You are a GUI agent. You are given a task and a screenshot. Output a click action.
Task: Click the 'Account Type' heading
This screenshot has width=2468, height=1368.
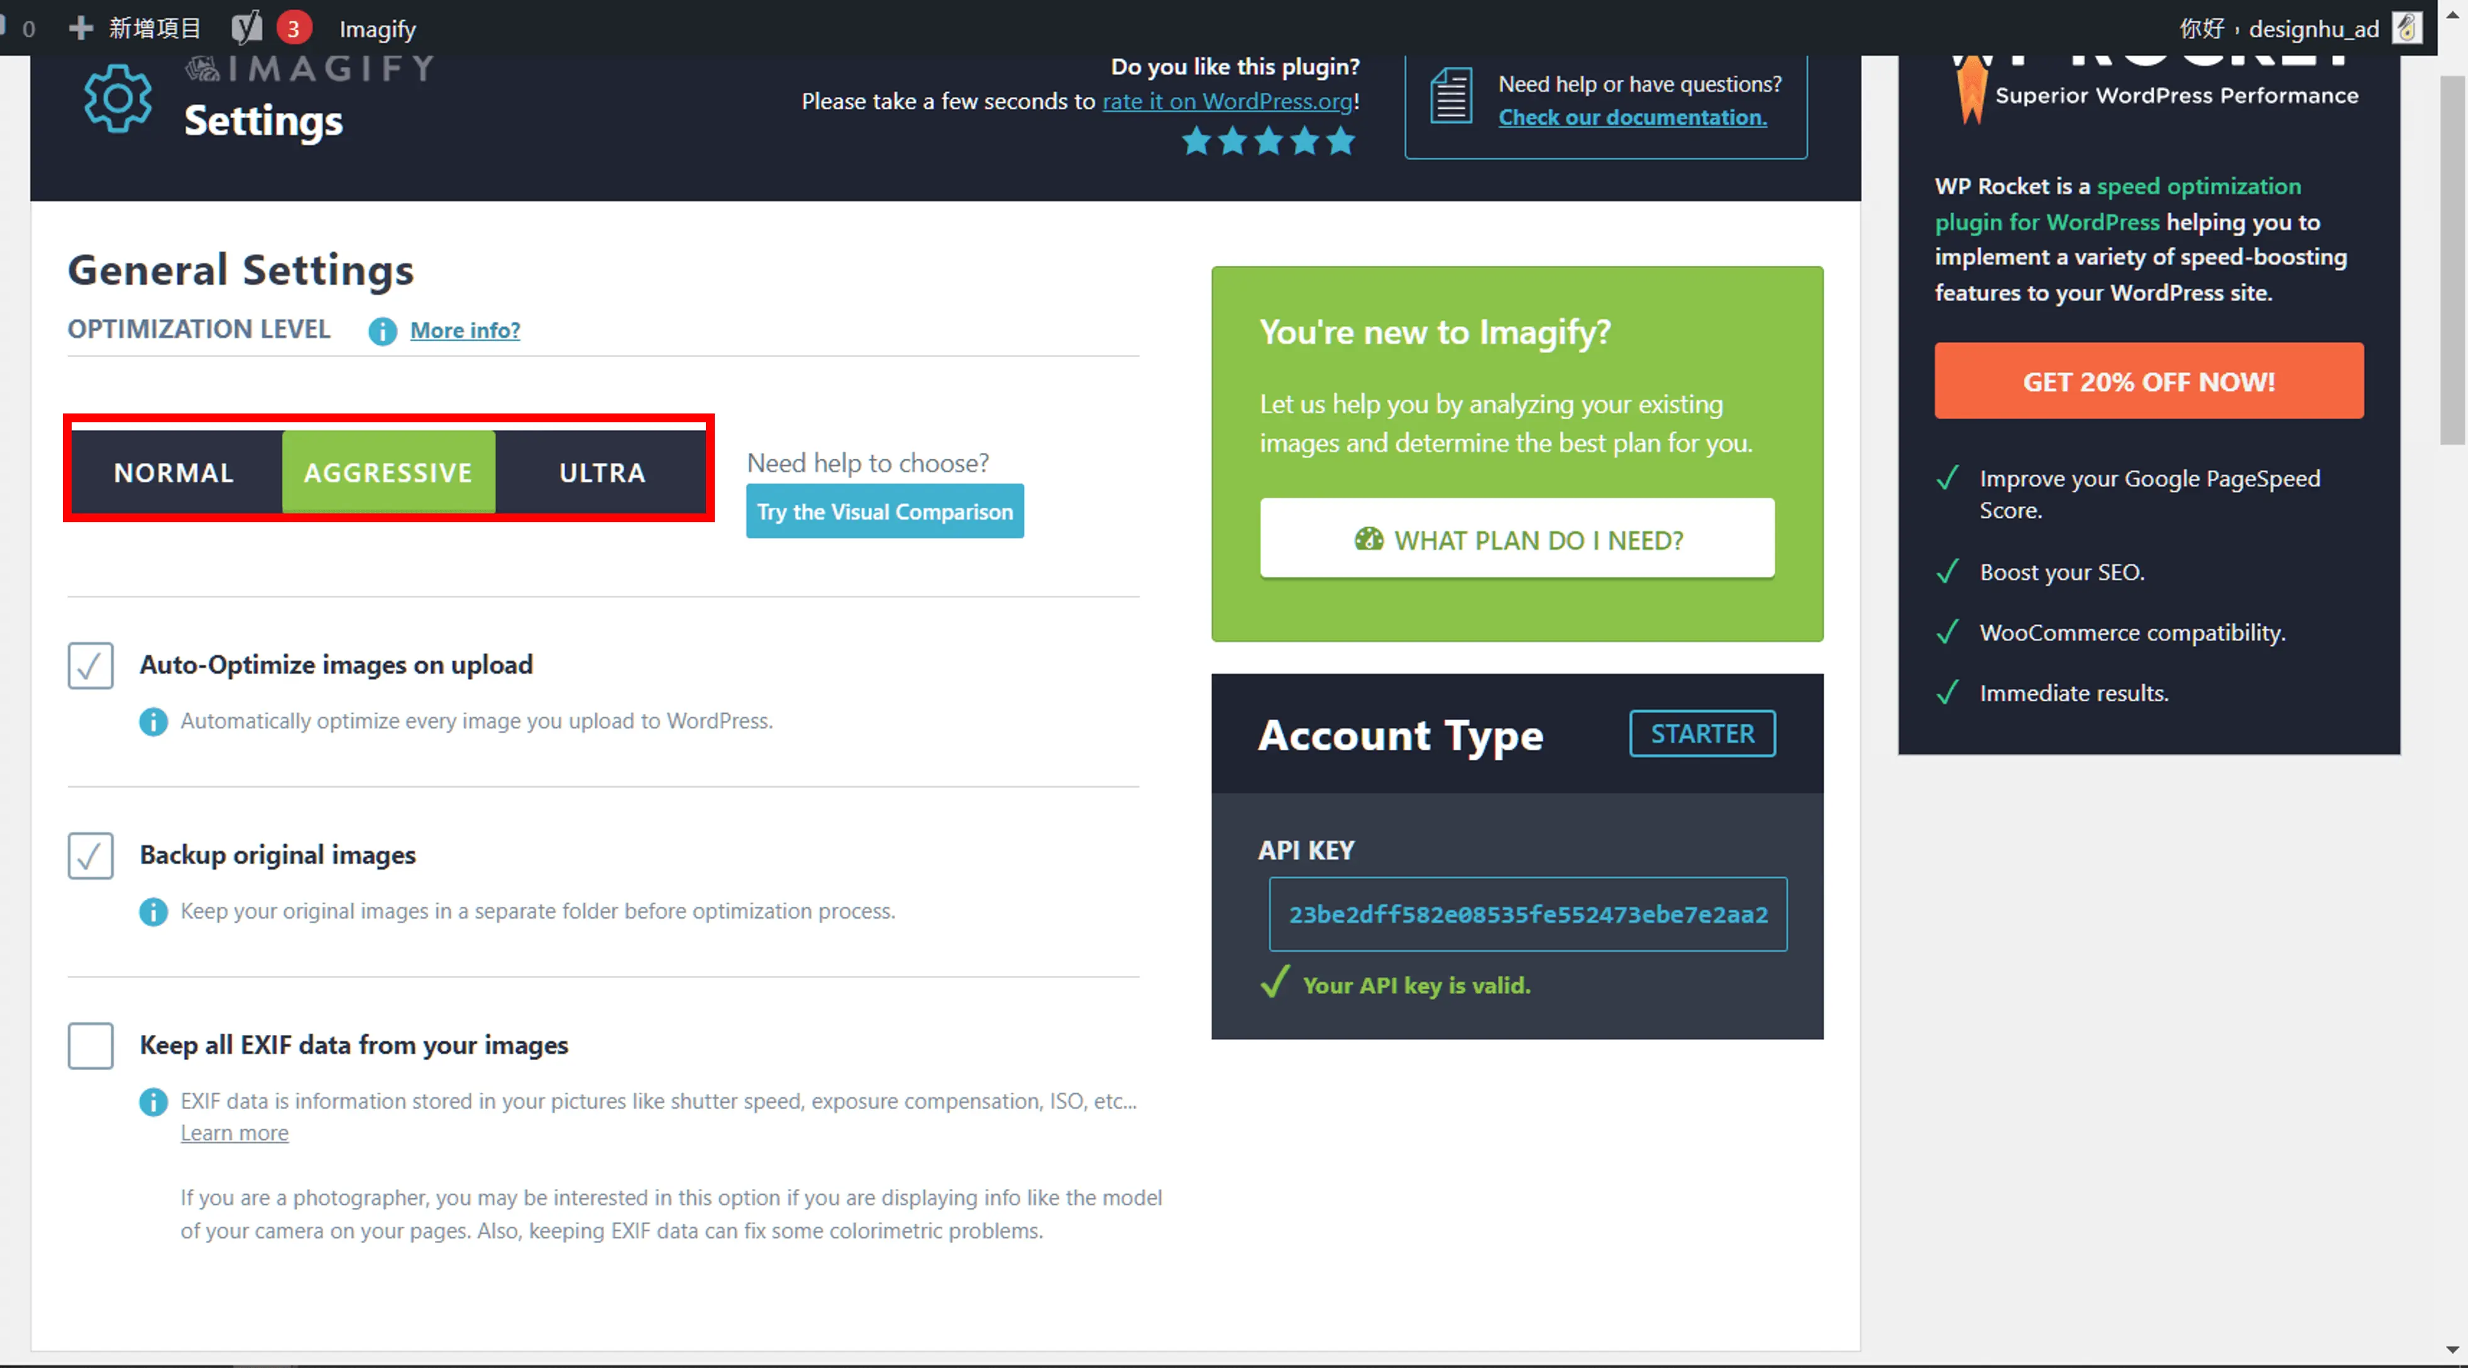coord(1401,736)
